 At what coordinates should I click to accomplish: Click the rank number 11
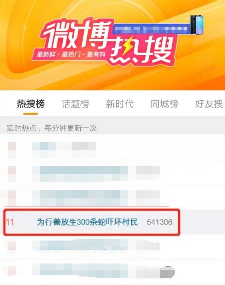pyautogui.click(x=10, y=222)
